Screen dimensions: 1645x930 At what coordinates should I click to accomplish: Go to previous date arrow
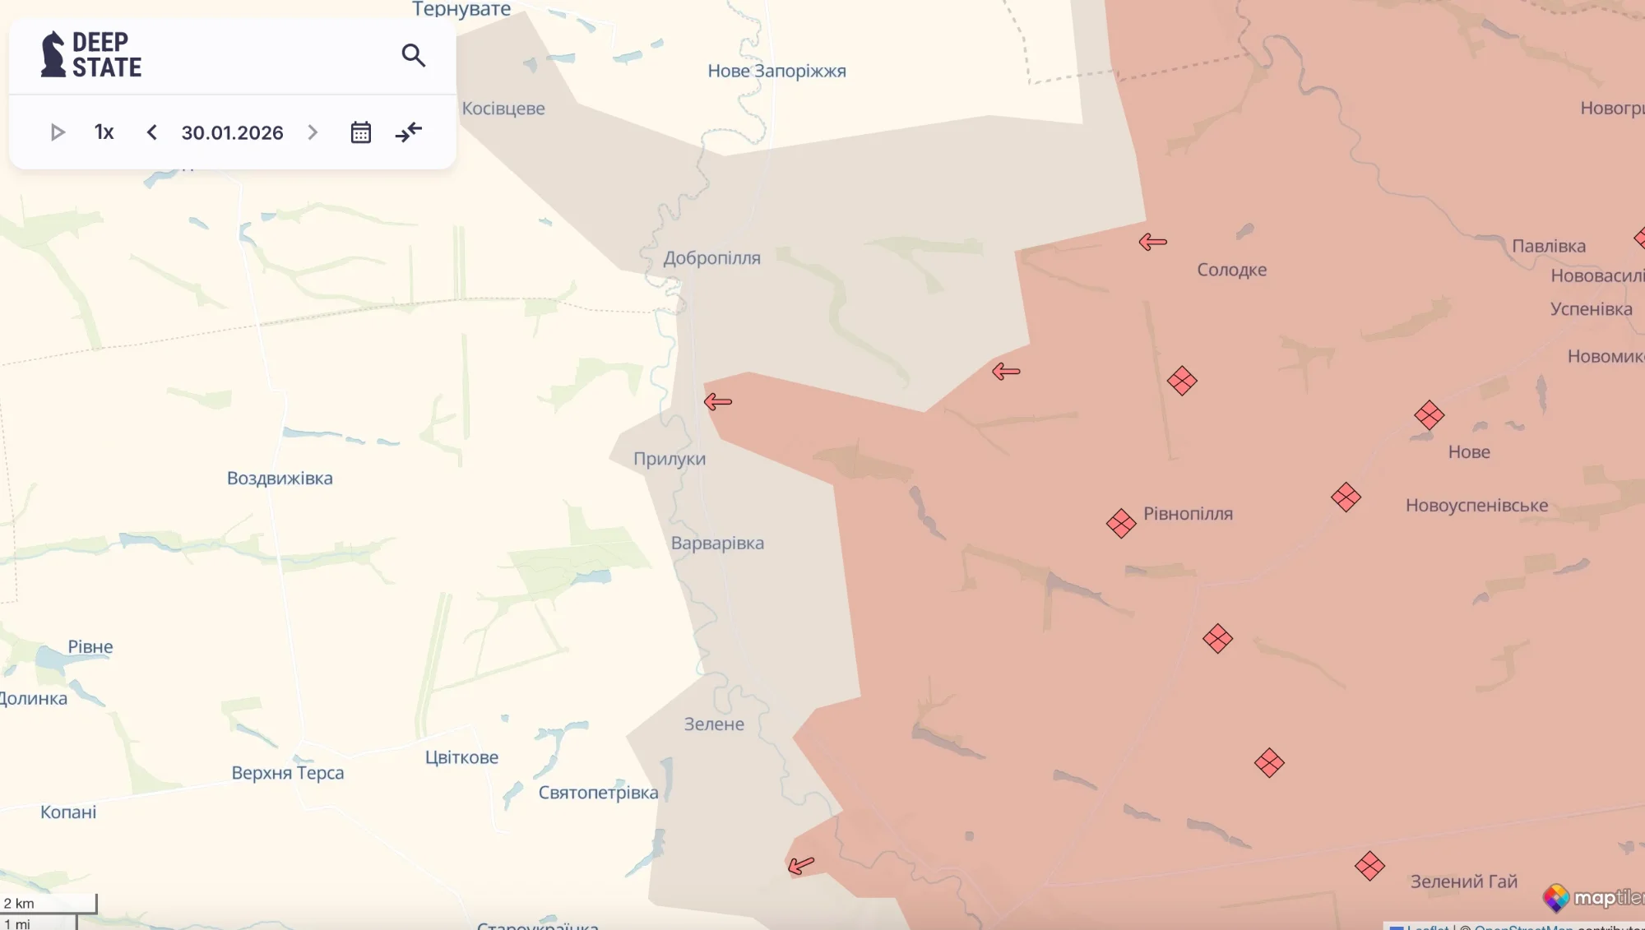tap(152, 132)
